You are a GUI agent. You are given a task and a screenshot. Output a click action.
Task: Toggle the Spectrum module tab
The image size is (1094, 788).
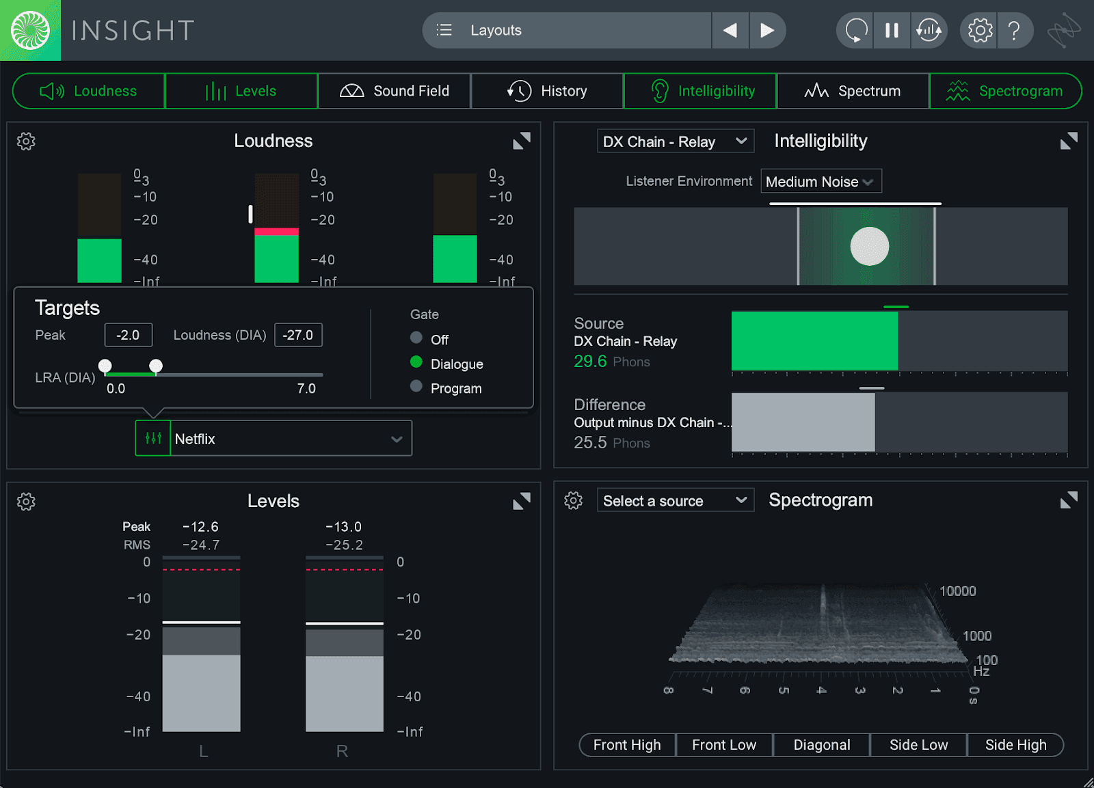pyautogui.click(x=853, y=91)
